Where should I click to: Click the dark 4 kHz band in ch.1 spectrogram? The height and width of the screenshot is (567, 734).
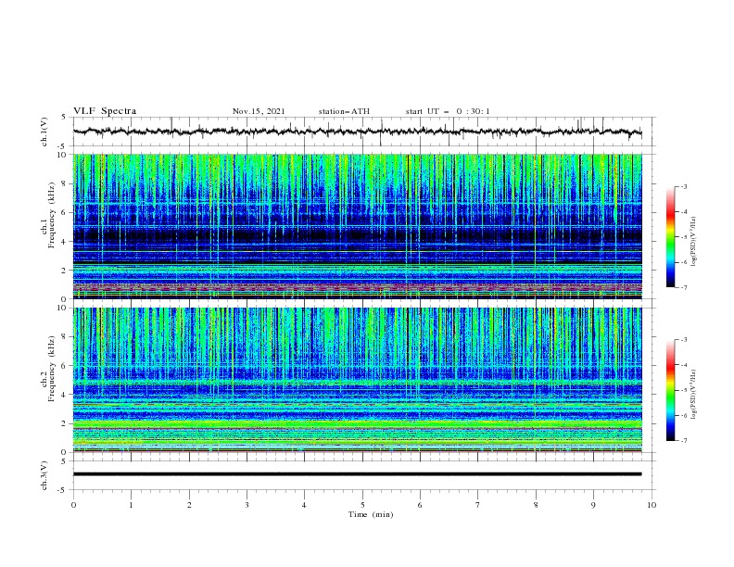click(357, 235)
